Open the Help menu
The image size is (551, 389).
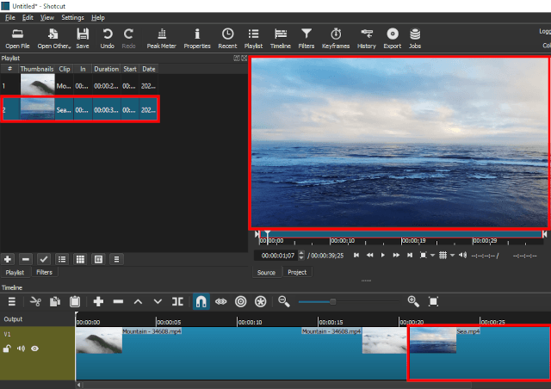pos(98,17)
